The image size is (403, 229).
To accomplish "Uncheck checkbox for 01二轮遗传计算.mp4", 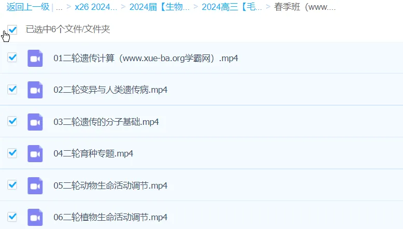I will pyautogui.click(x=12, y=58).
